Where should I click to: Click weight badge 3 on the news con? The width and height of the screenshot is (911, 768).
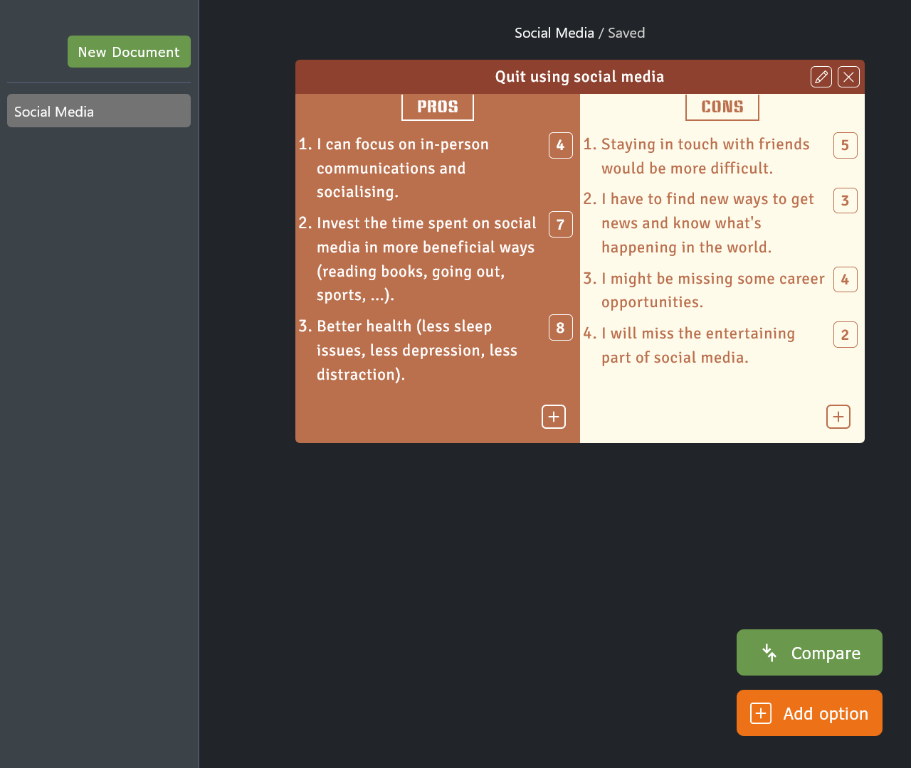[x=845, y=201]
